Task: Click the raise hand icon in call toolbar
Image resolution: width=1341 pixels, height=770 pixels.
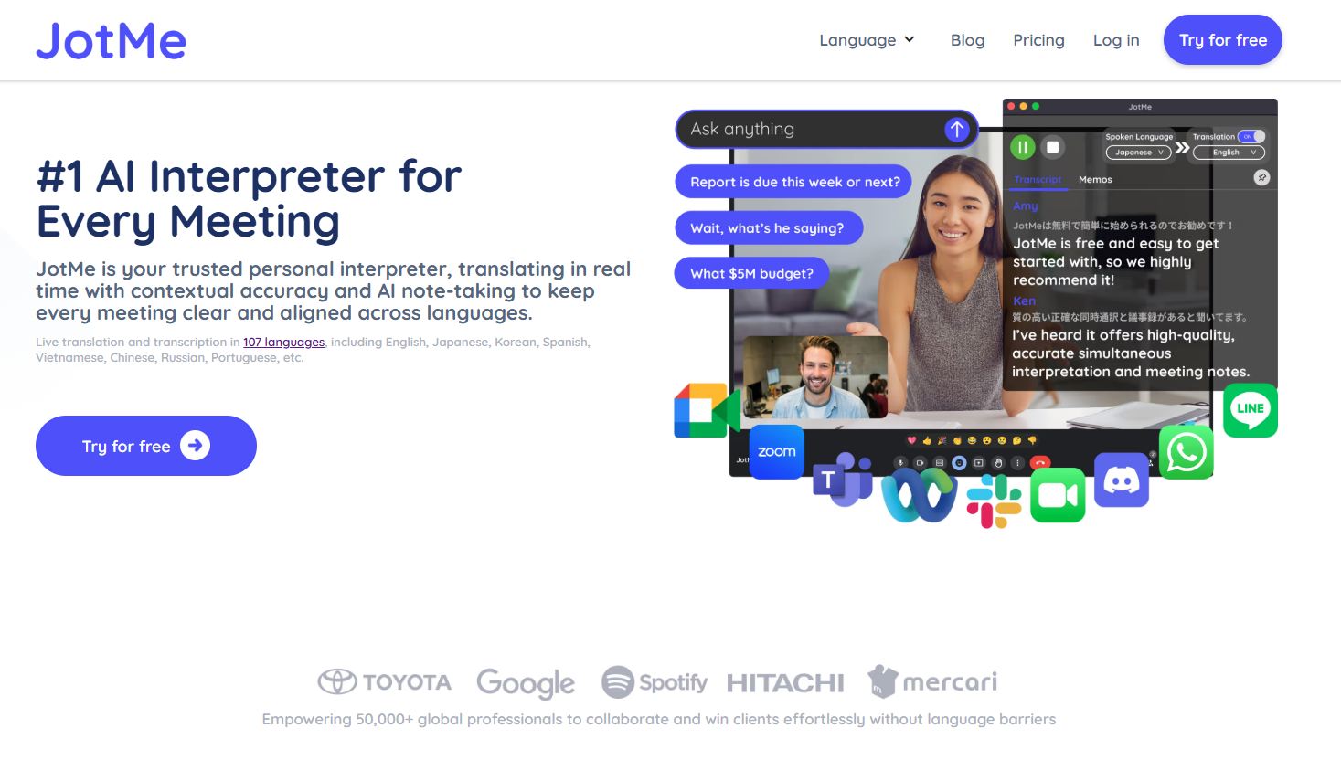Action: click(998, 463)
